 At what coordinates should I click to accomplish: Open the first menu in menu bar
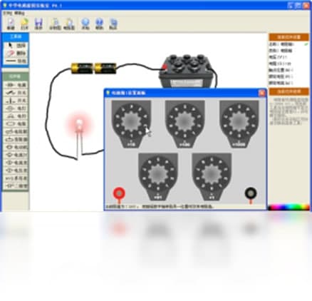7,14
